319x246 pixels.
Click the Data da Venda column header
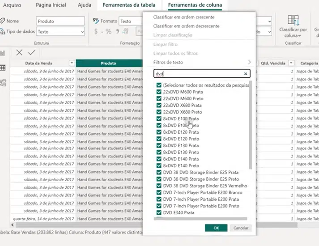click(38, 63)
